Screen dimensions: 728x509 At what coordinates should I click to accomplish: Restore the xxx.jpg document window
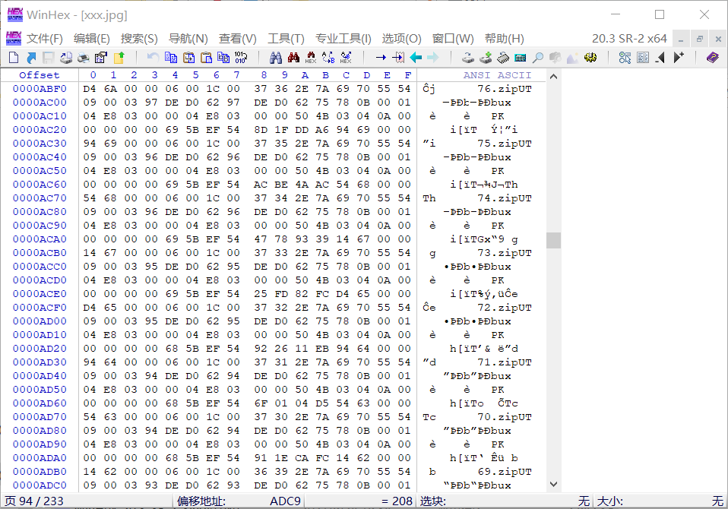[x=699, y=40]
